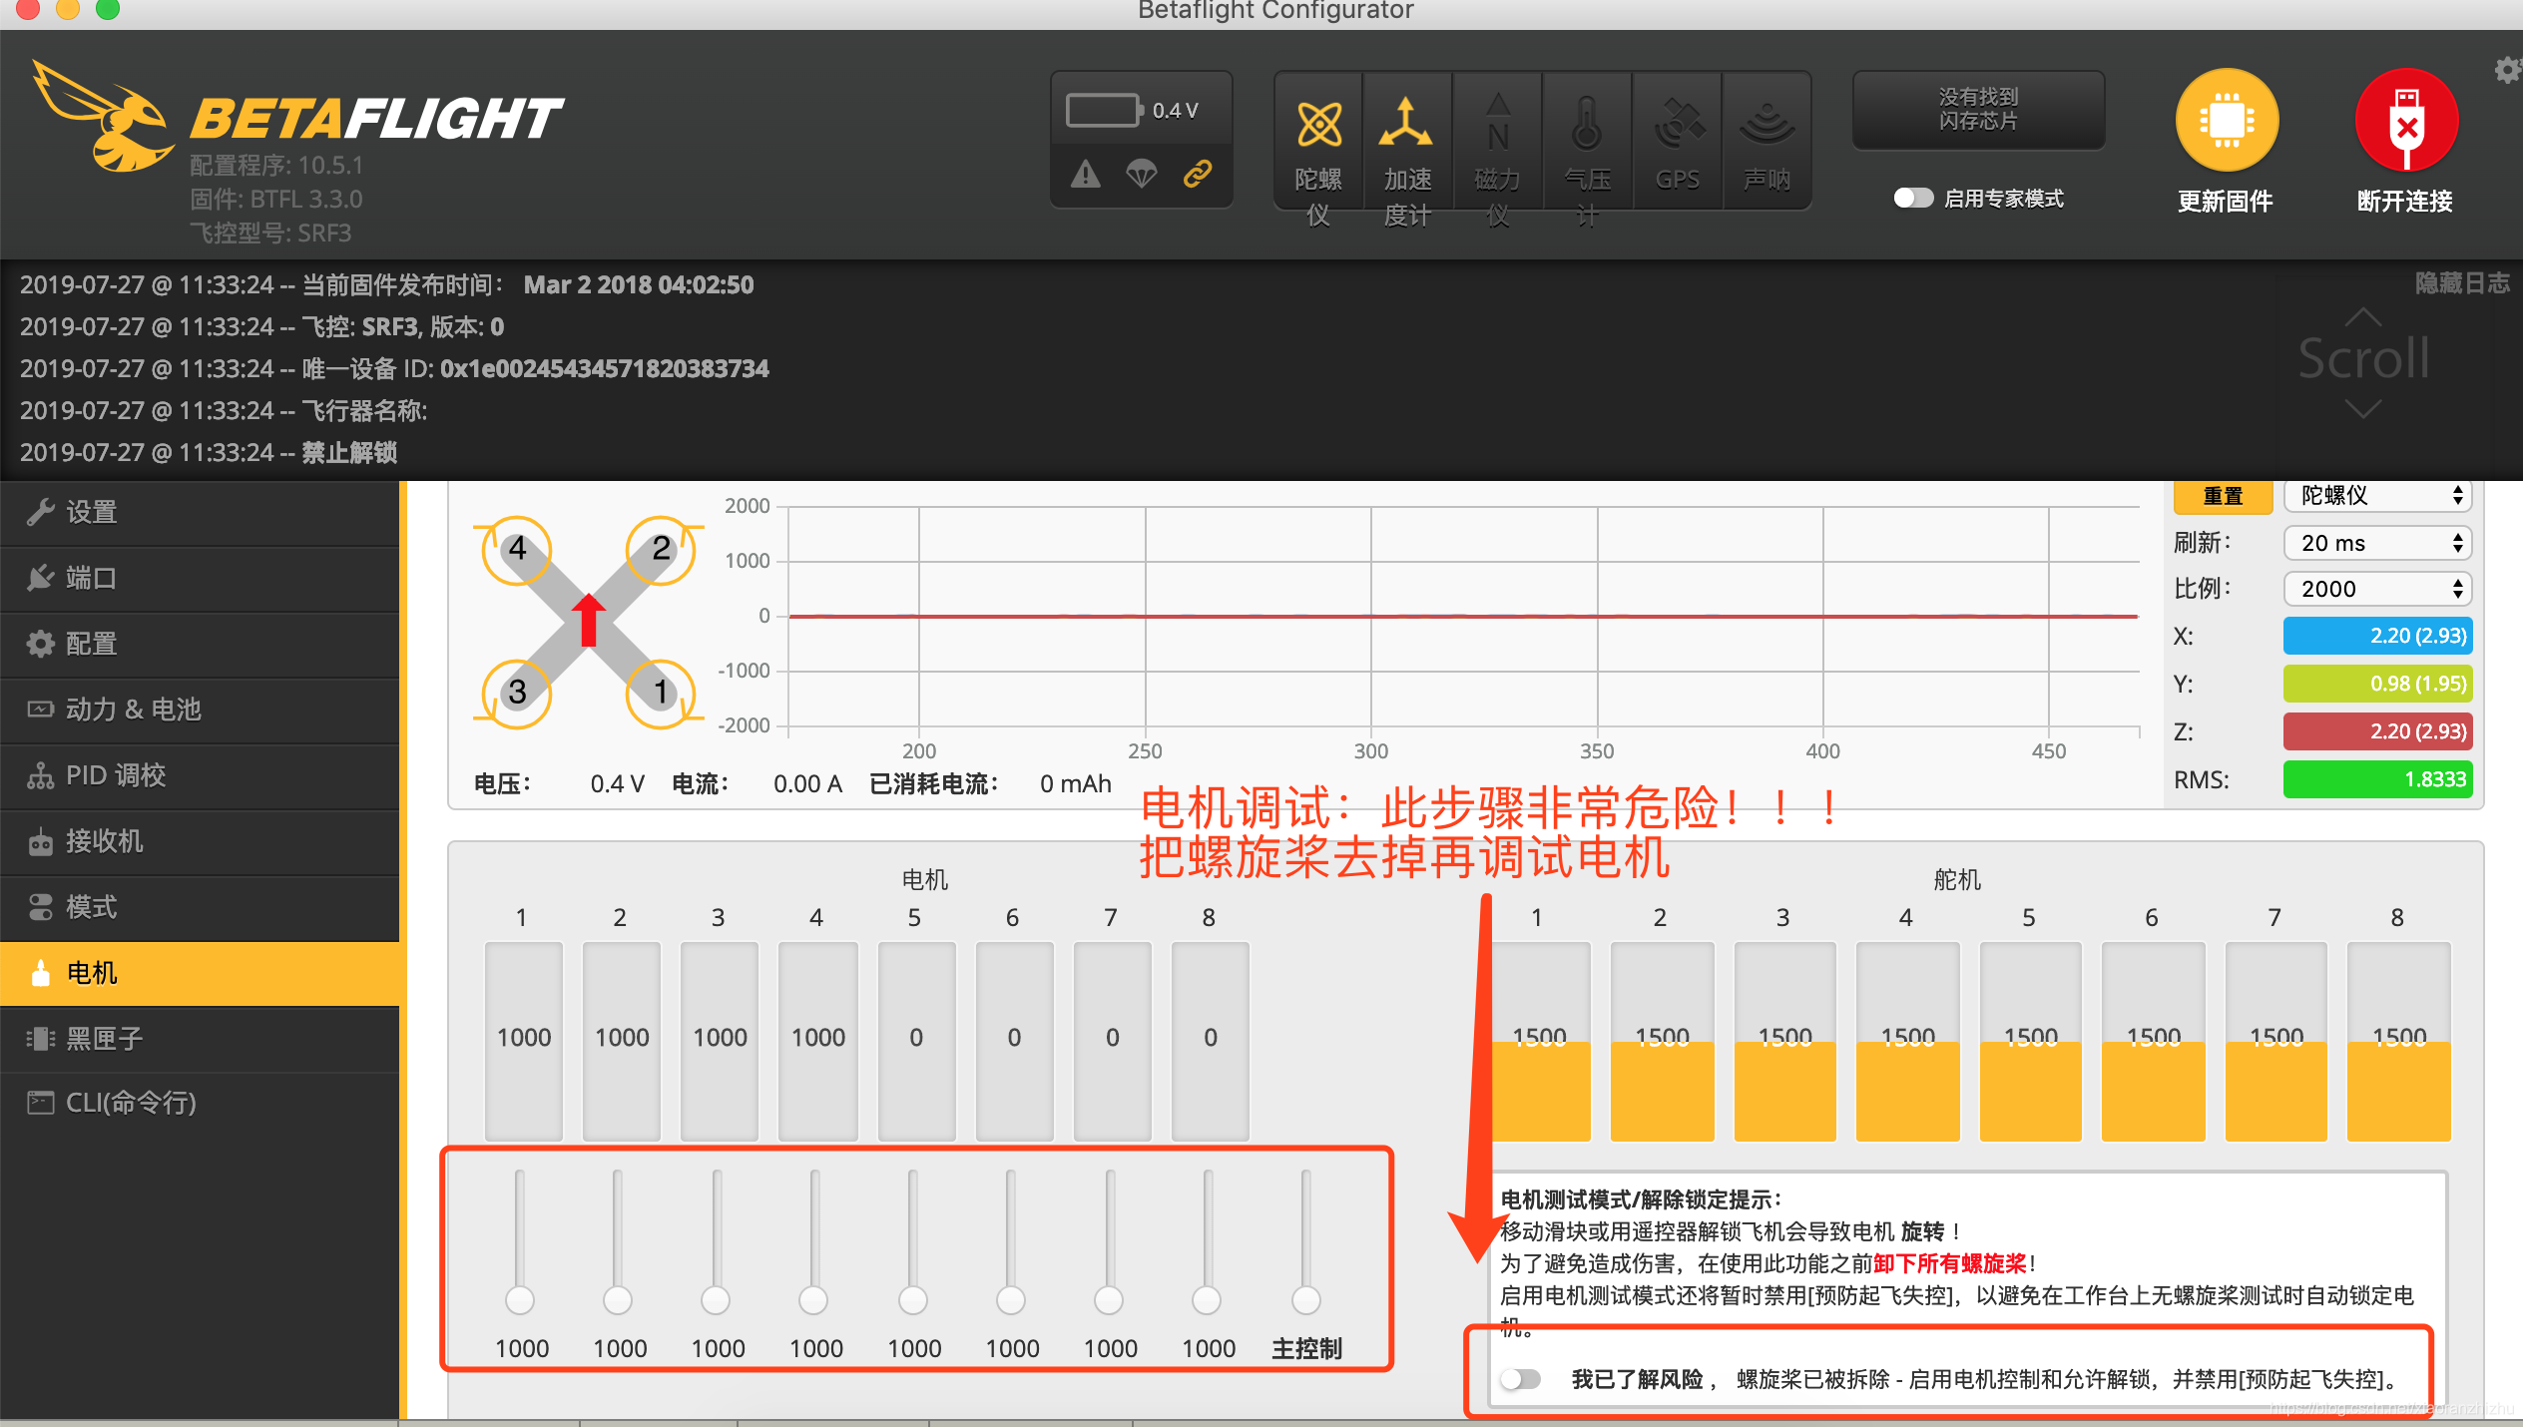Enable expert mode (启用专家模式) toggle
2523x1427 pixels.
(x=1913, y=199)
